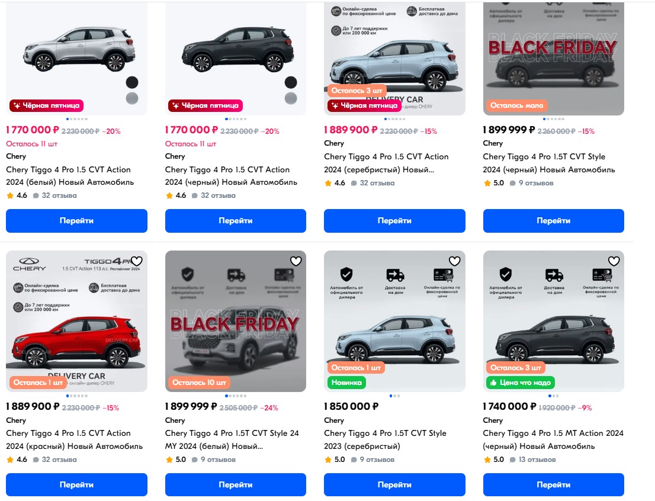Add white Tiggo 4 Pro Style to favorites
The height and width of the screenshot is (501, 655).
pyautogui.click(x=296, y=261)
